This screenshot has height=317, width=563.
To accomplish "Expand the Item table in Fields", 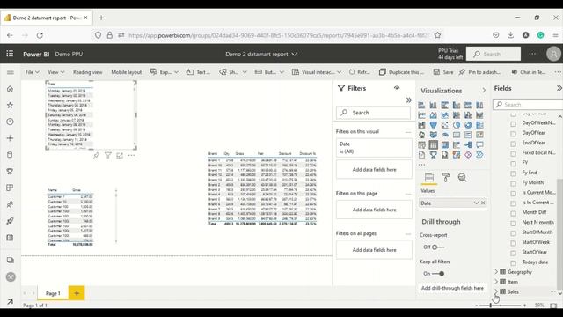I will [496, 282].
